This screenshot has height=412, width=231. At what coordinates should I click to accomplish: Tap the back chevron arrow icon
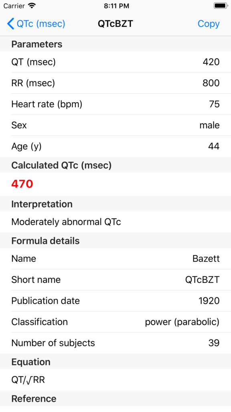(x=10, y=24)
